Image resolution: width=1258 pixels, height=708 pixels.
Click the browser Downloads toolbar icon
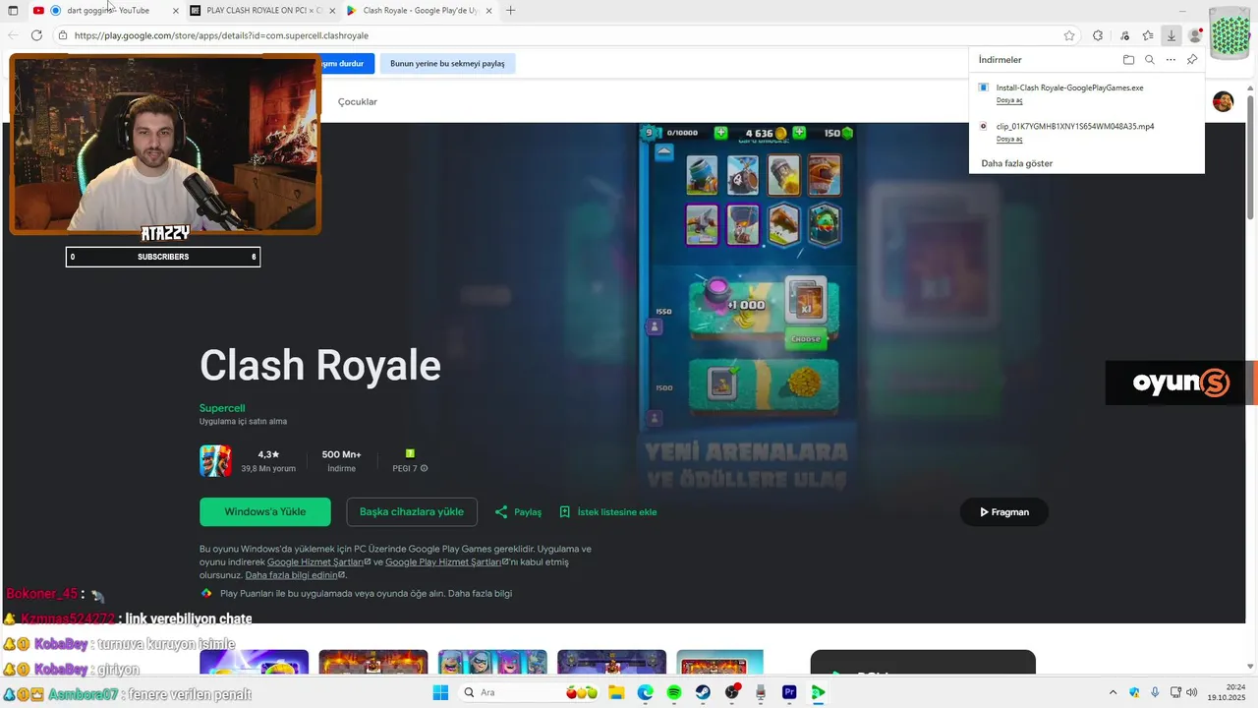[1171, 35]
